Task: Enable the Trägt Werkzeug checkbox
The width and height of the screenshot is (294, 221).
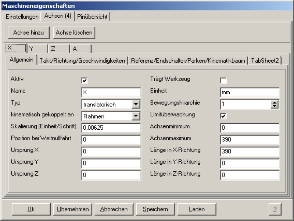Action: tap(223, 81)
